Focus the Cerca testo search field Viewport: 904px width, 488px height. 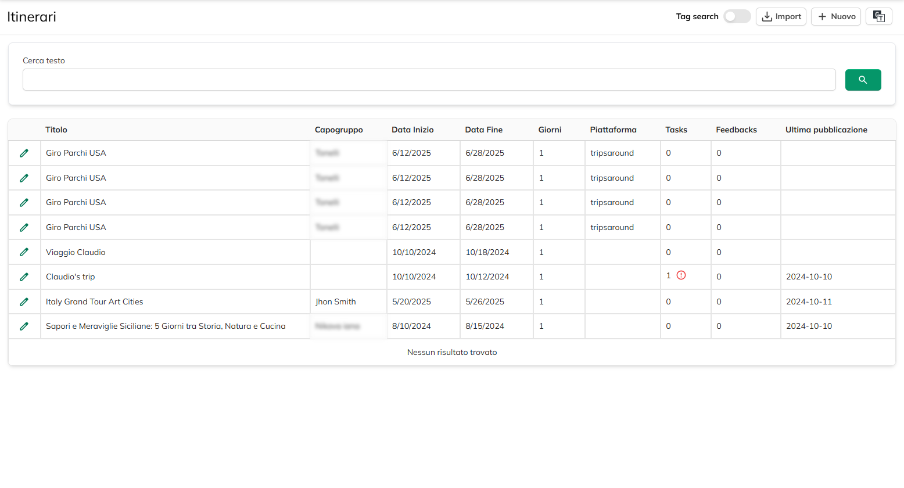[429, 80]
